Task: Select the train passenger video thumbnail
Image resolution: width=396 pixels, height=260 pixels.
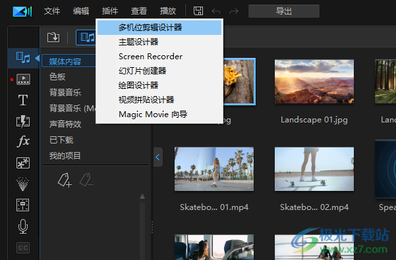Action: click(214, 247)
